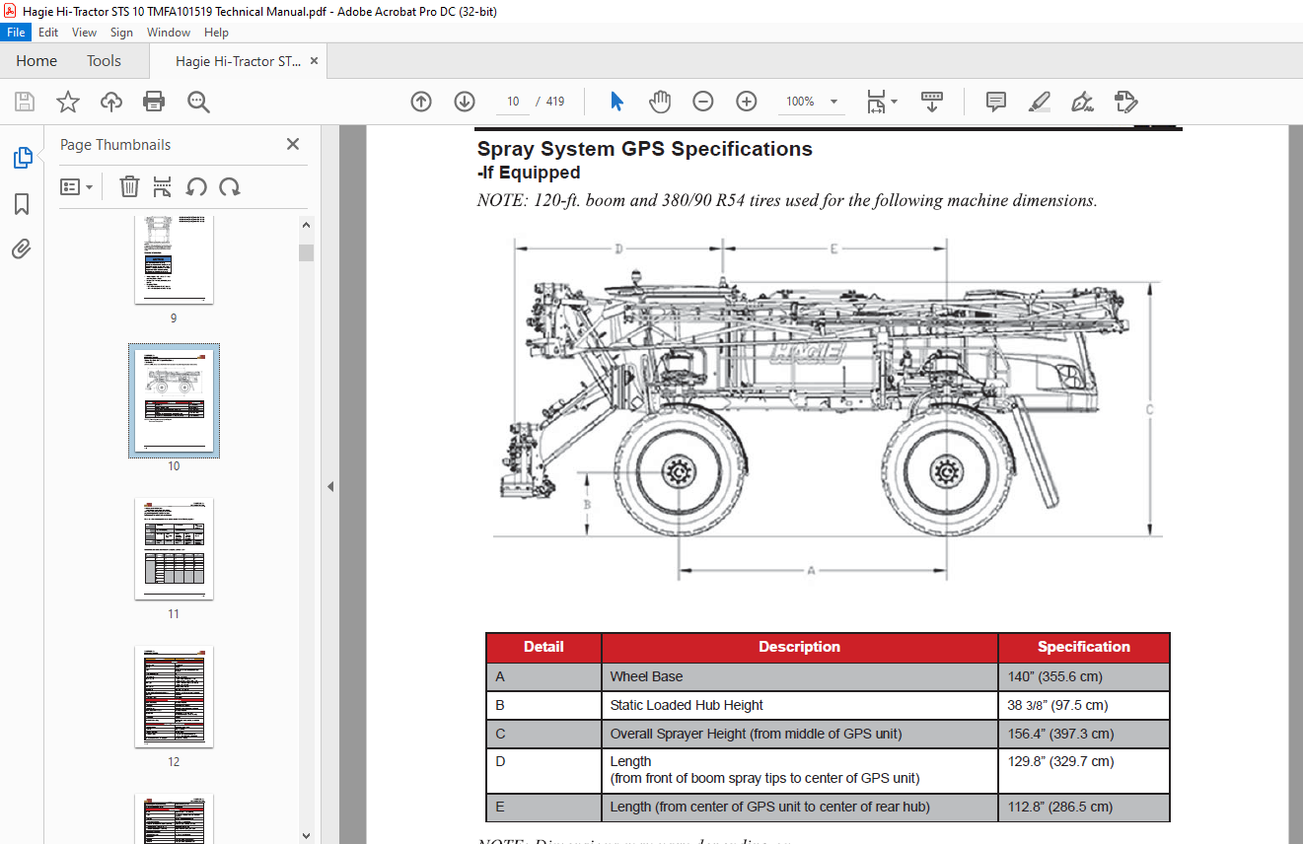Click the '129.8” (329.7 cm)' value

point(1060,761)
